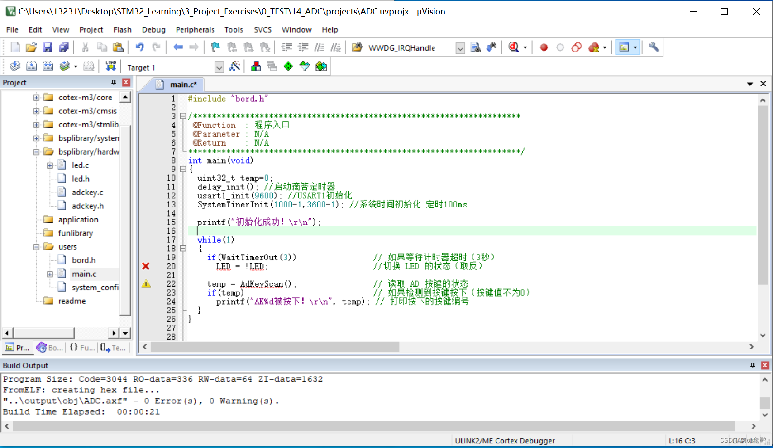Navigate backwards with the blue left arrow
This screenshot has height=448, width=773.
[178, 47]
